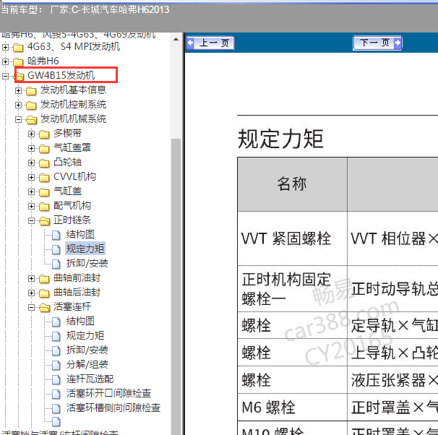Click the 多楔带 folder icon

point(44,134)
